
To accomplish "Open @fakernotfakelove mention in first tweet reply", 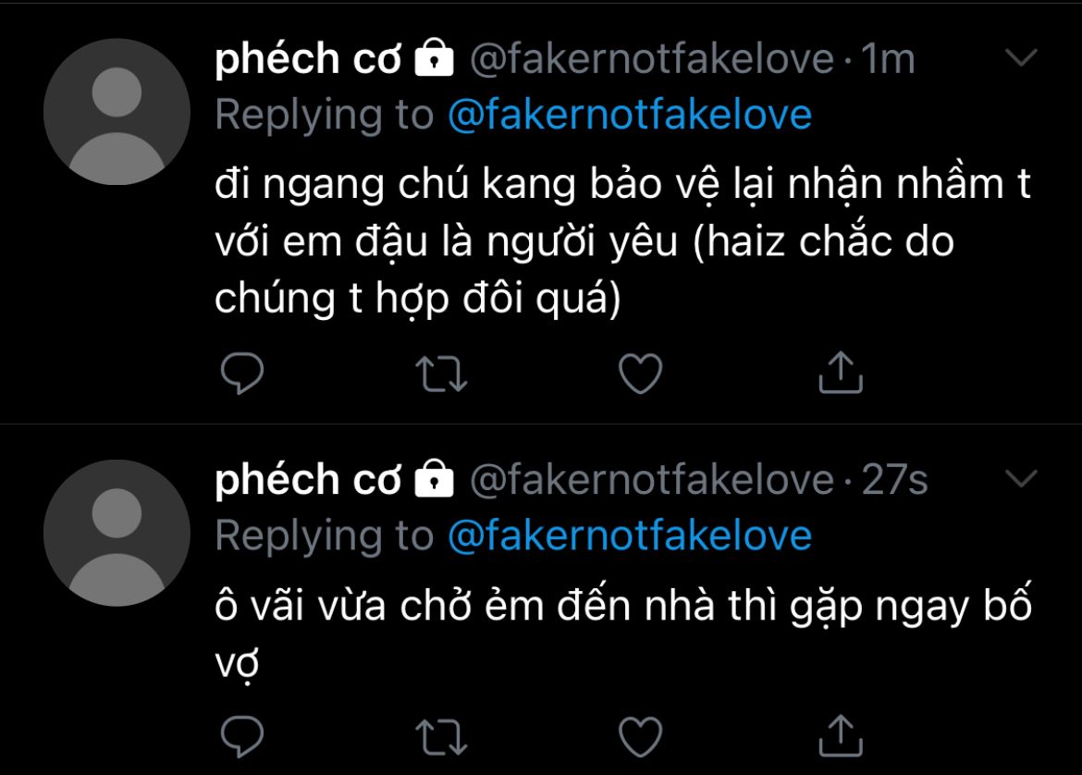I will (630, 115).
